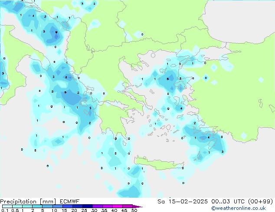Select the 2–5 mm legend color box
The image size is (275, 212).
[37, 206]
